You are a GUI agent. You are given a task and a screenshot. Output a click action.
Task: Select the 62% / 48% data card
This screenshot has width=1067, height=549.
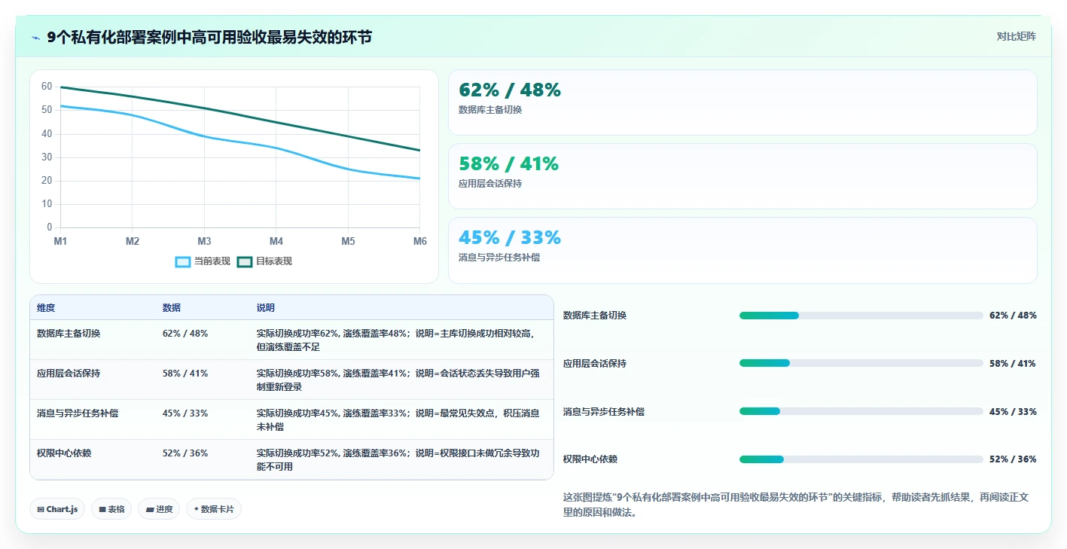pos(742,102)
